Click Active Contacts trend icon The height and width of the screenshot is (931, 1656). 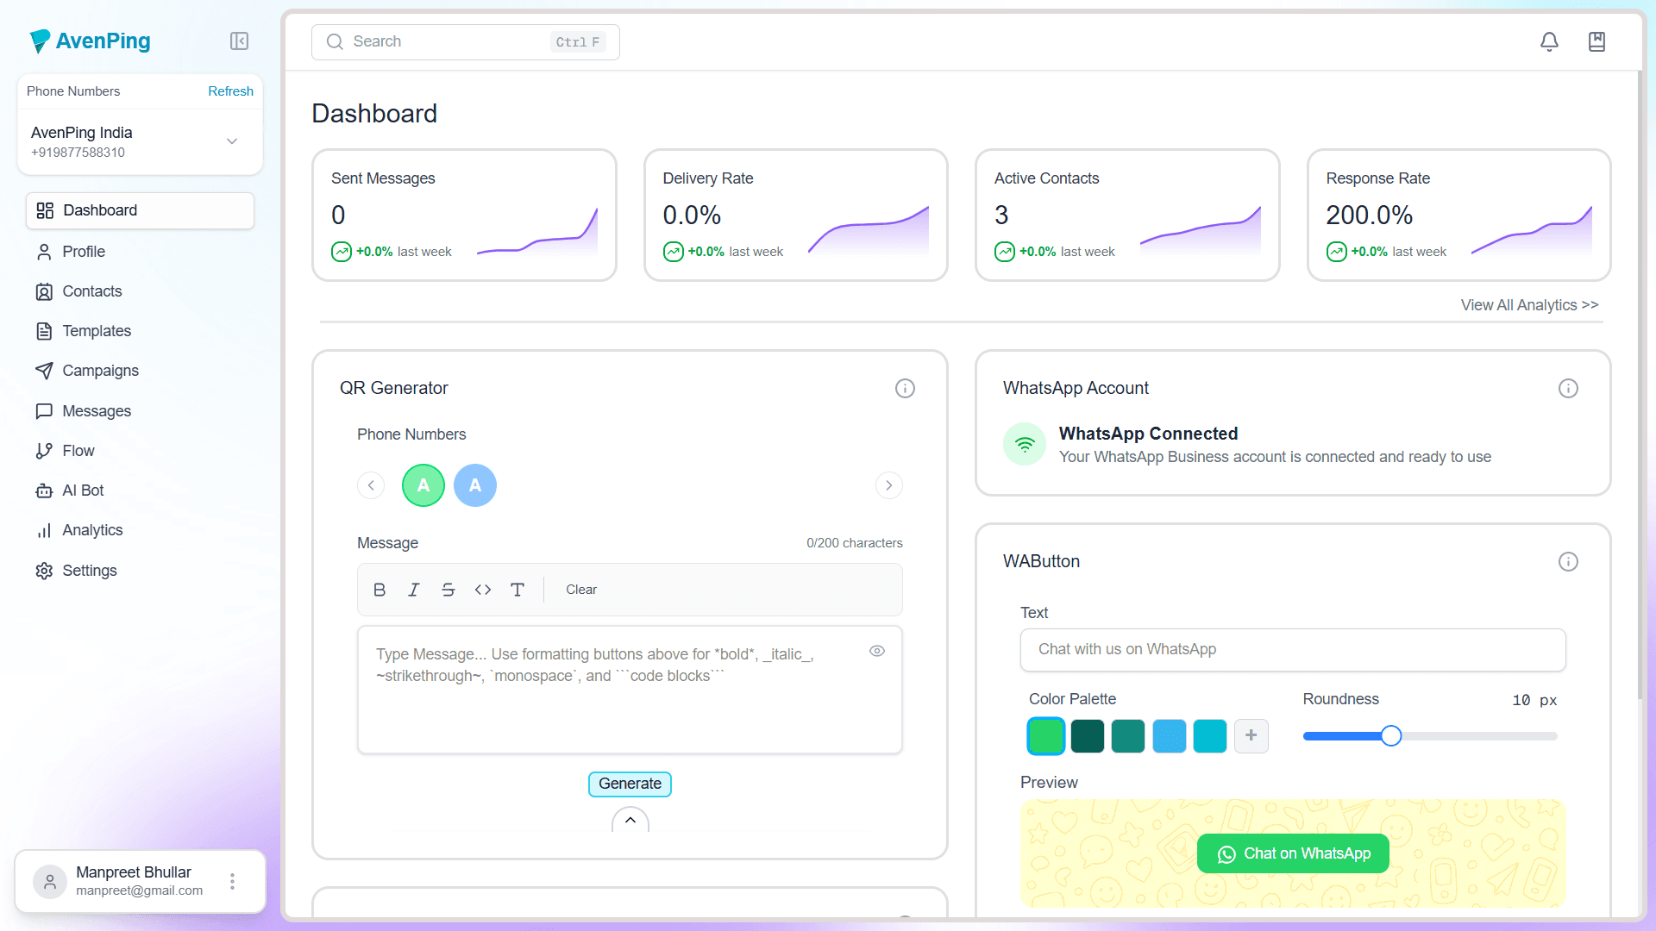pos(1005,252)
